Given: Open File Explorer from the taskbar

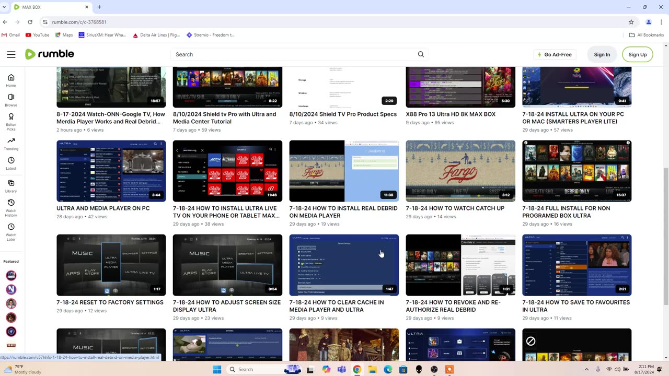Looking at the screenshot, I should click(372, 369).
